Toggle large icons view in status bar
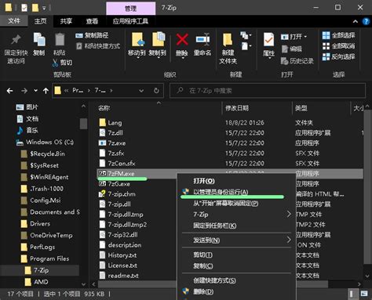Screen dimensions: 372x300 click(x=364, y=294)
